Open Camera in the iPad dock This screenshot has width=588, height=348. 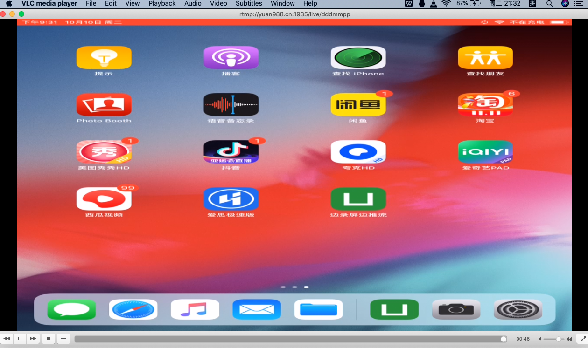(456, 309)
